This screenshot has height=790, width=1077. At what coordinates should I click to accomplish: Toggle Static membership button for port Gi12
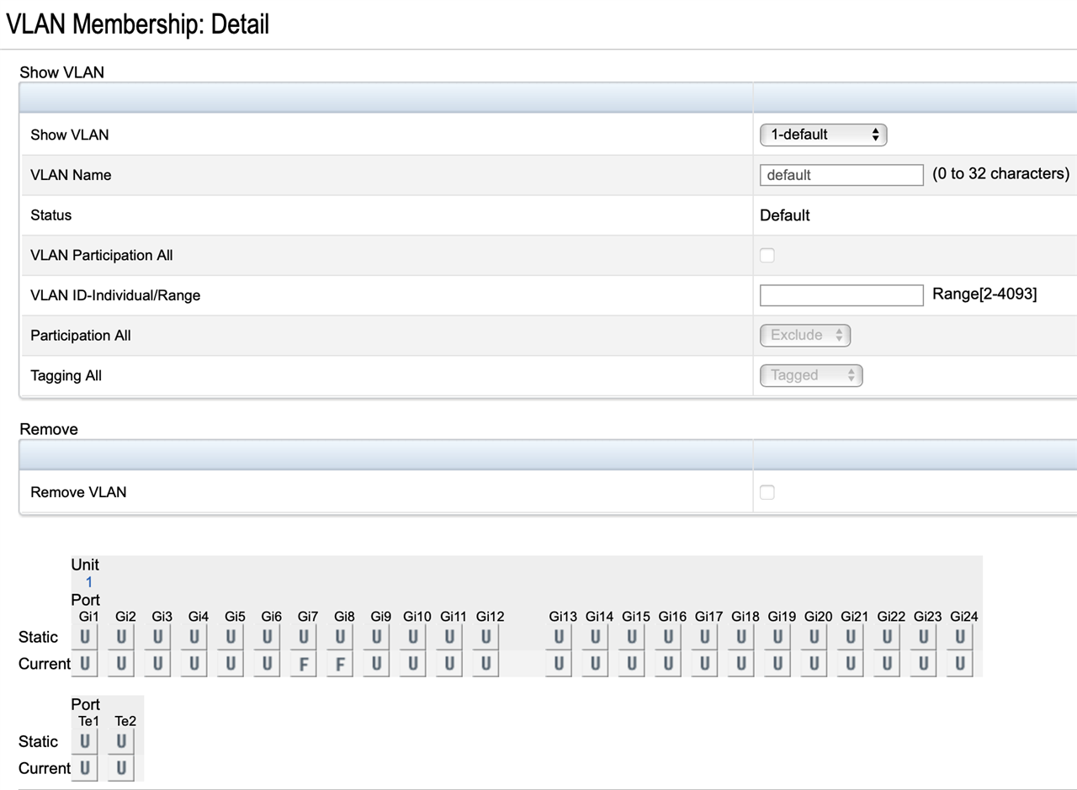(x=485, y=637)
